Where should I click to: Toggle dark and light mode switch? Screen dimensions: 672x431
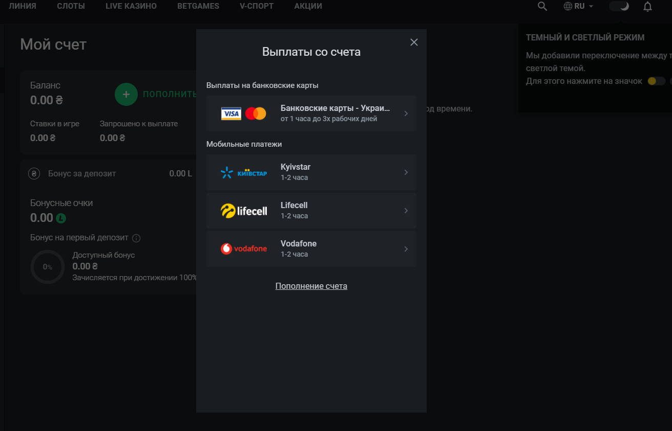619,7
